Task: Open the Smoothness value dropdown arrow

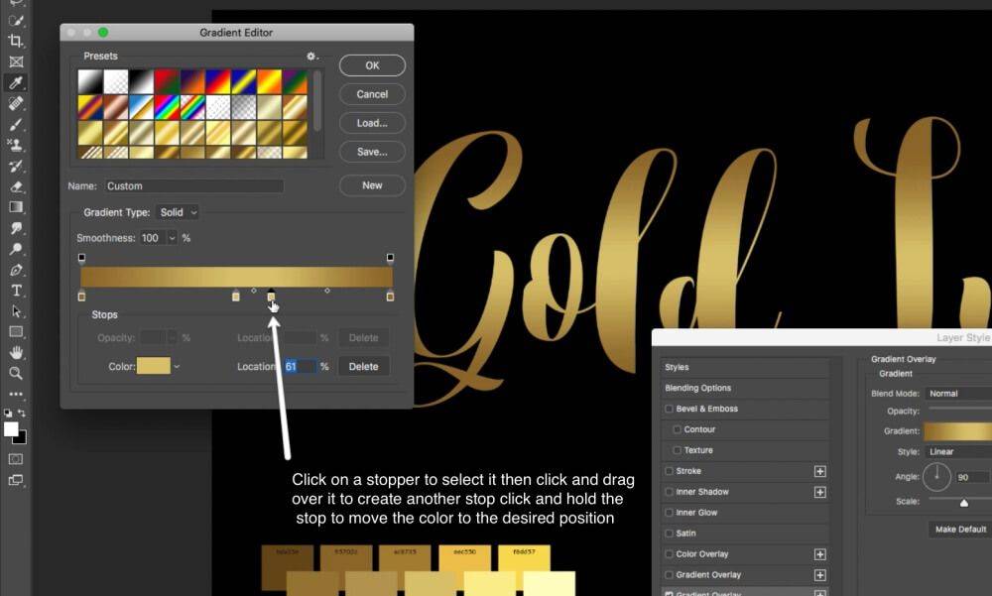Action: click(x=172, y=238)
